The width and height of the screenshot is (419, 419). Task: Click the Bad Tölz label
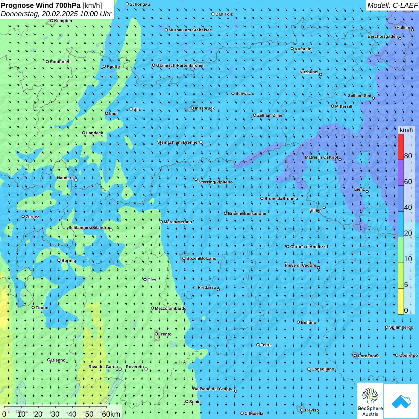224,14
